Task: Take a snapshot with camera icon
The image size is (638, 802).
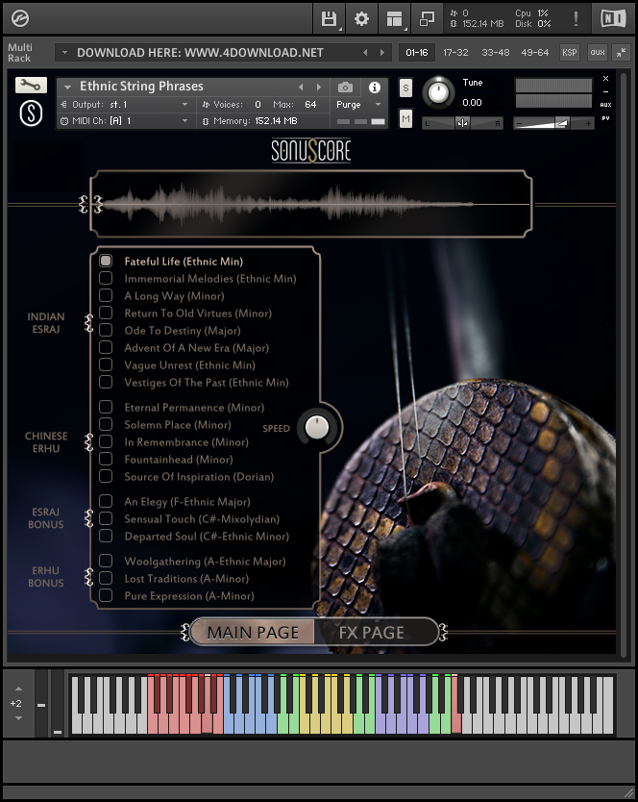Action: click(345, 88)
